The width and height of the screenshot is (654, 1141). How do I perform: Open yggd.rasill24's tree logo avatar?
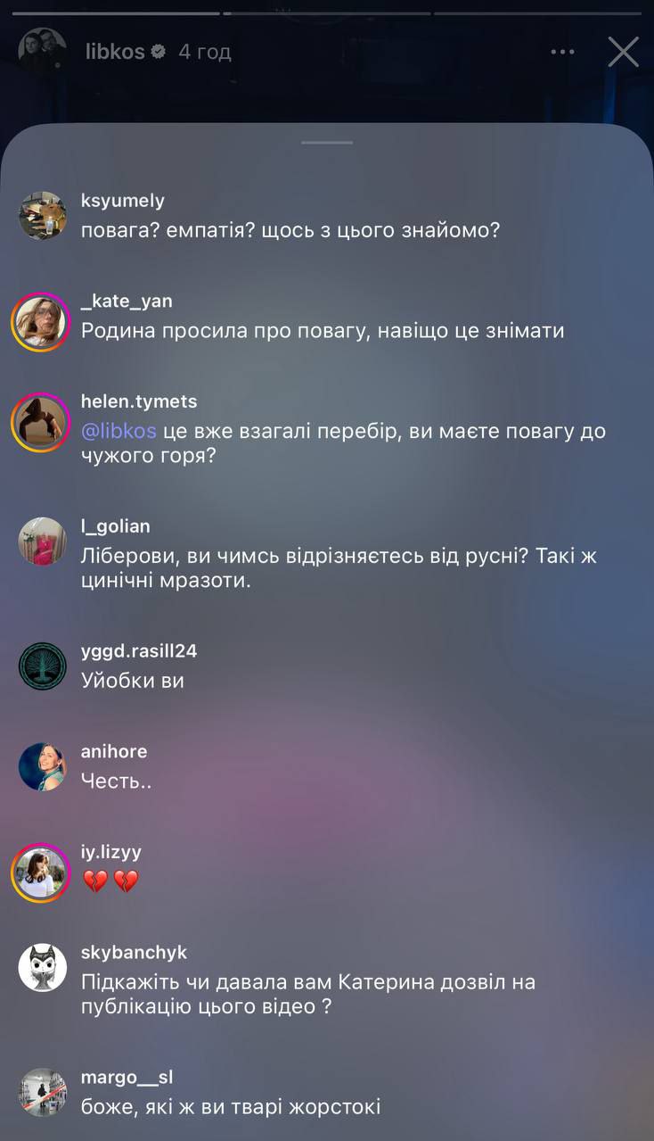click(x=42, y=666)
